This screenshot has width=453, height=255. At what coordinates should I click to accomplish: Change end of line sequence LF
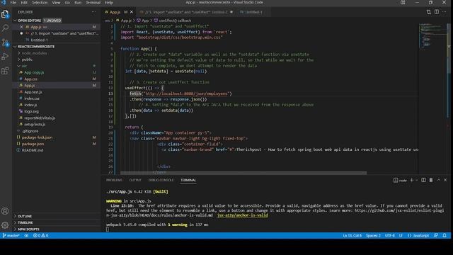[401, 236]
